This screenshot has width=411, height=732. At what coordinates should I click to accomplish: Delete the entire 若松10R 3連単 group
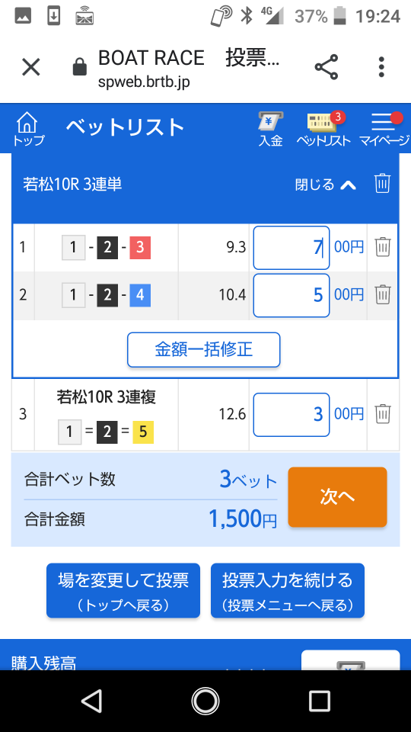click(382, 184)
